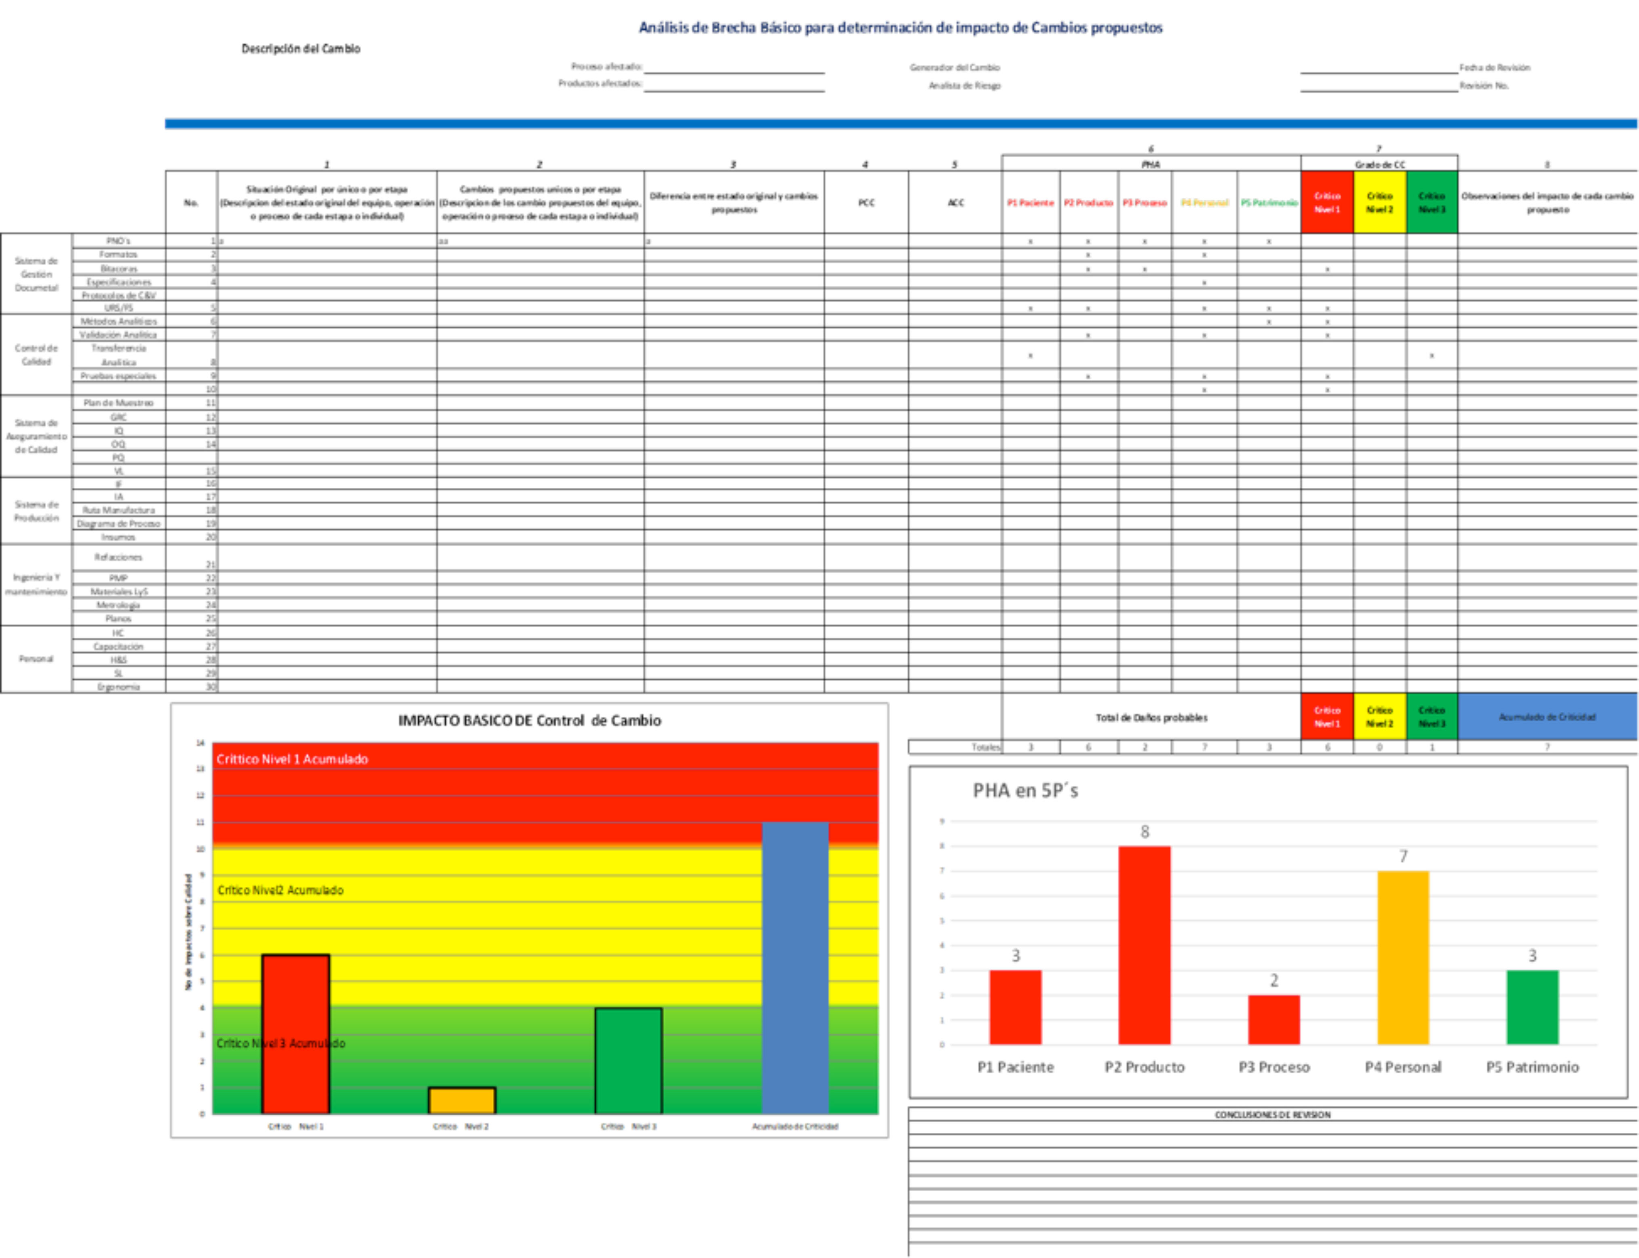
Task: Select the PCC column header cell
Action: (866, 202)
